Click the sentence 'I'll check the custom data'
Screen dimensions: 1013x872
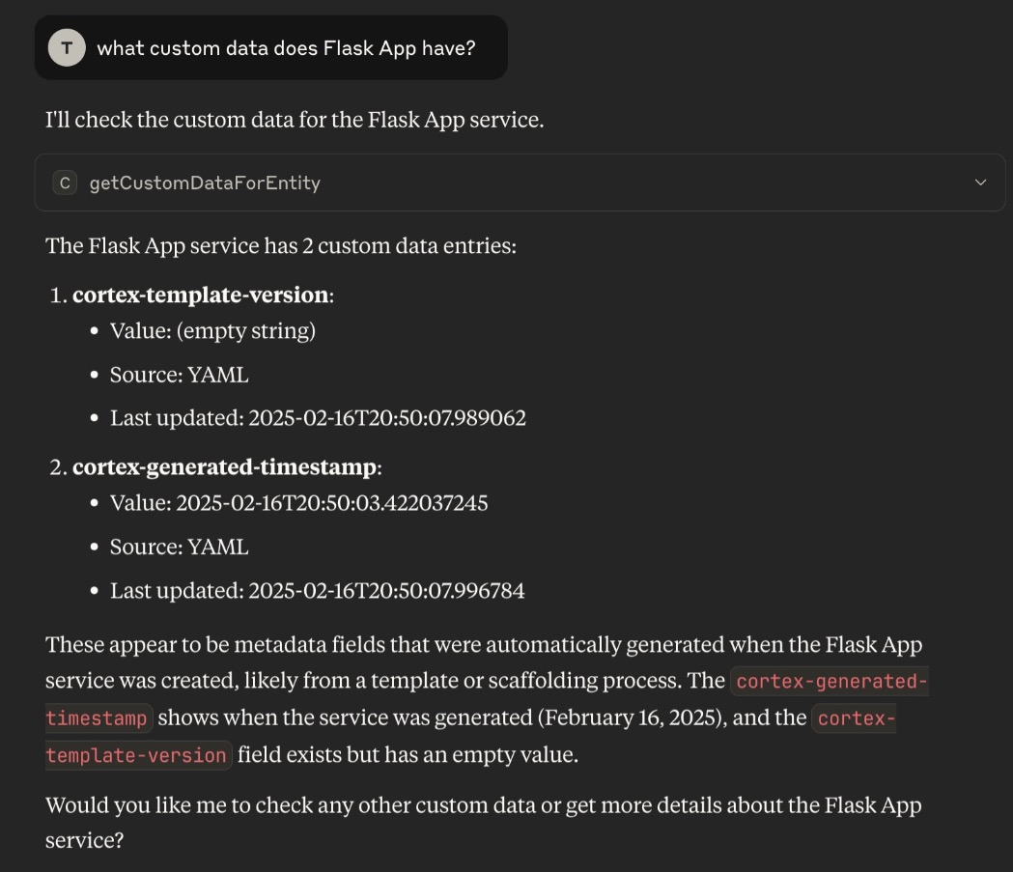[x=295, y=121]
